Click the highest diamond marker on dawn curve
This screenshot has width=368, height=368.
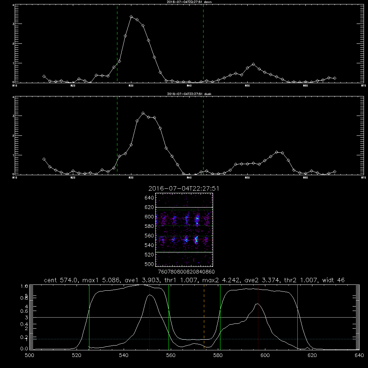[x=131, y=17]
